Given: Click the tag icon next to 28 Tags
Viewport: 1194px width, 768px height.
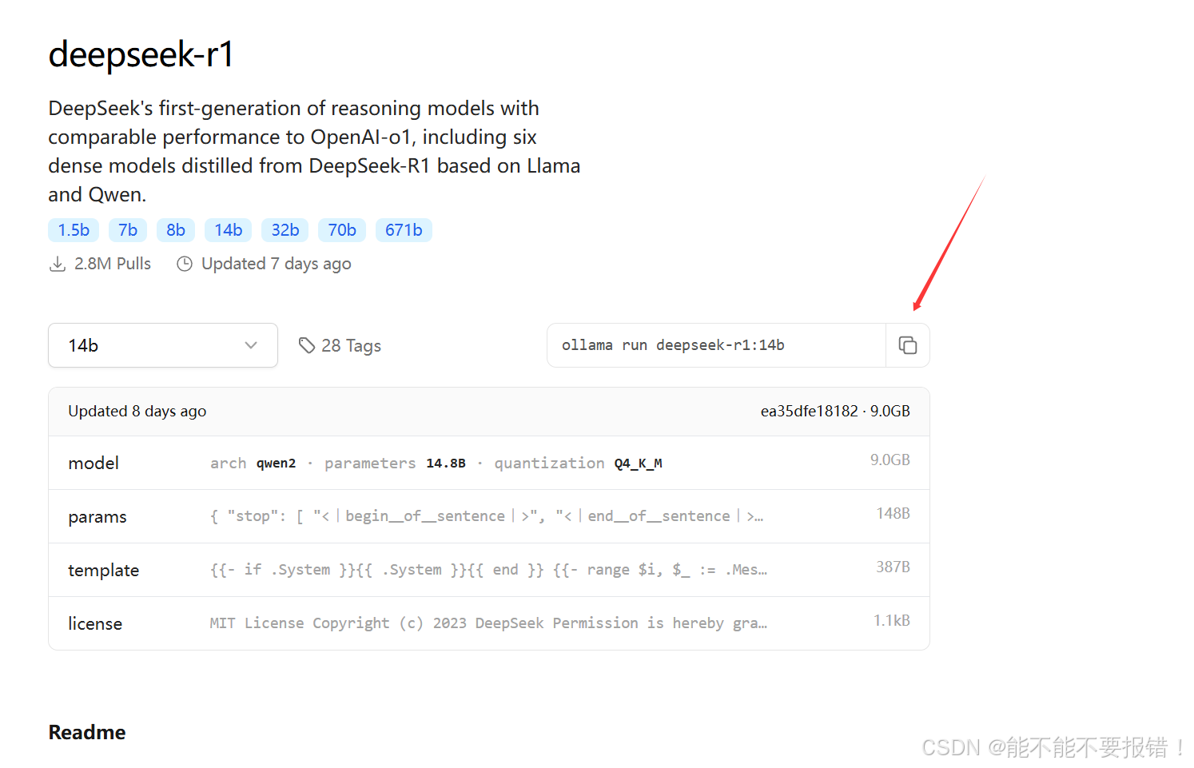Looking at the screenshot, I should (308, 344).
